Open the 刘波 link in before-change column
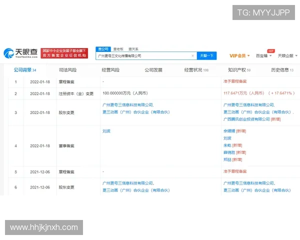Screen dimensions: 300x240 106,131
